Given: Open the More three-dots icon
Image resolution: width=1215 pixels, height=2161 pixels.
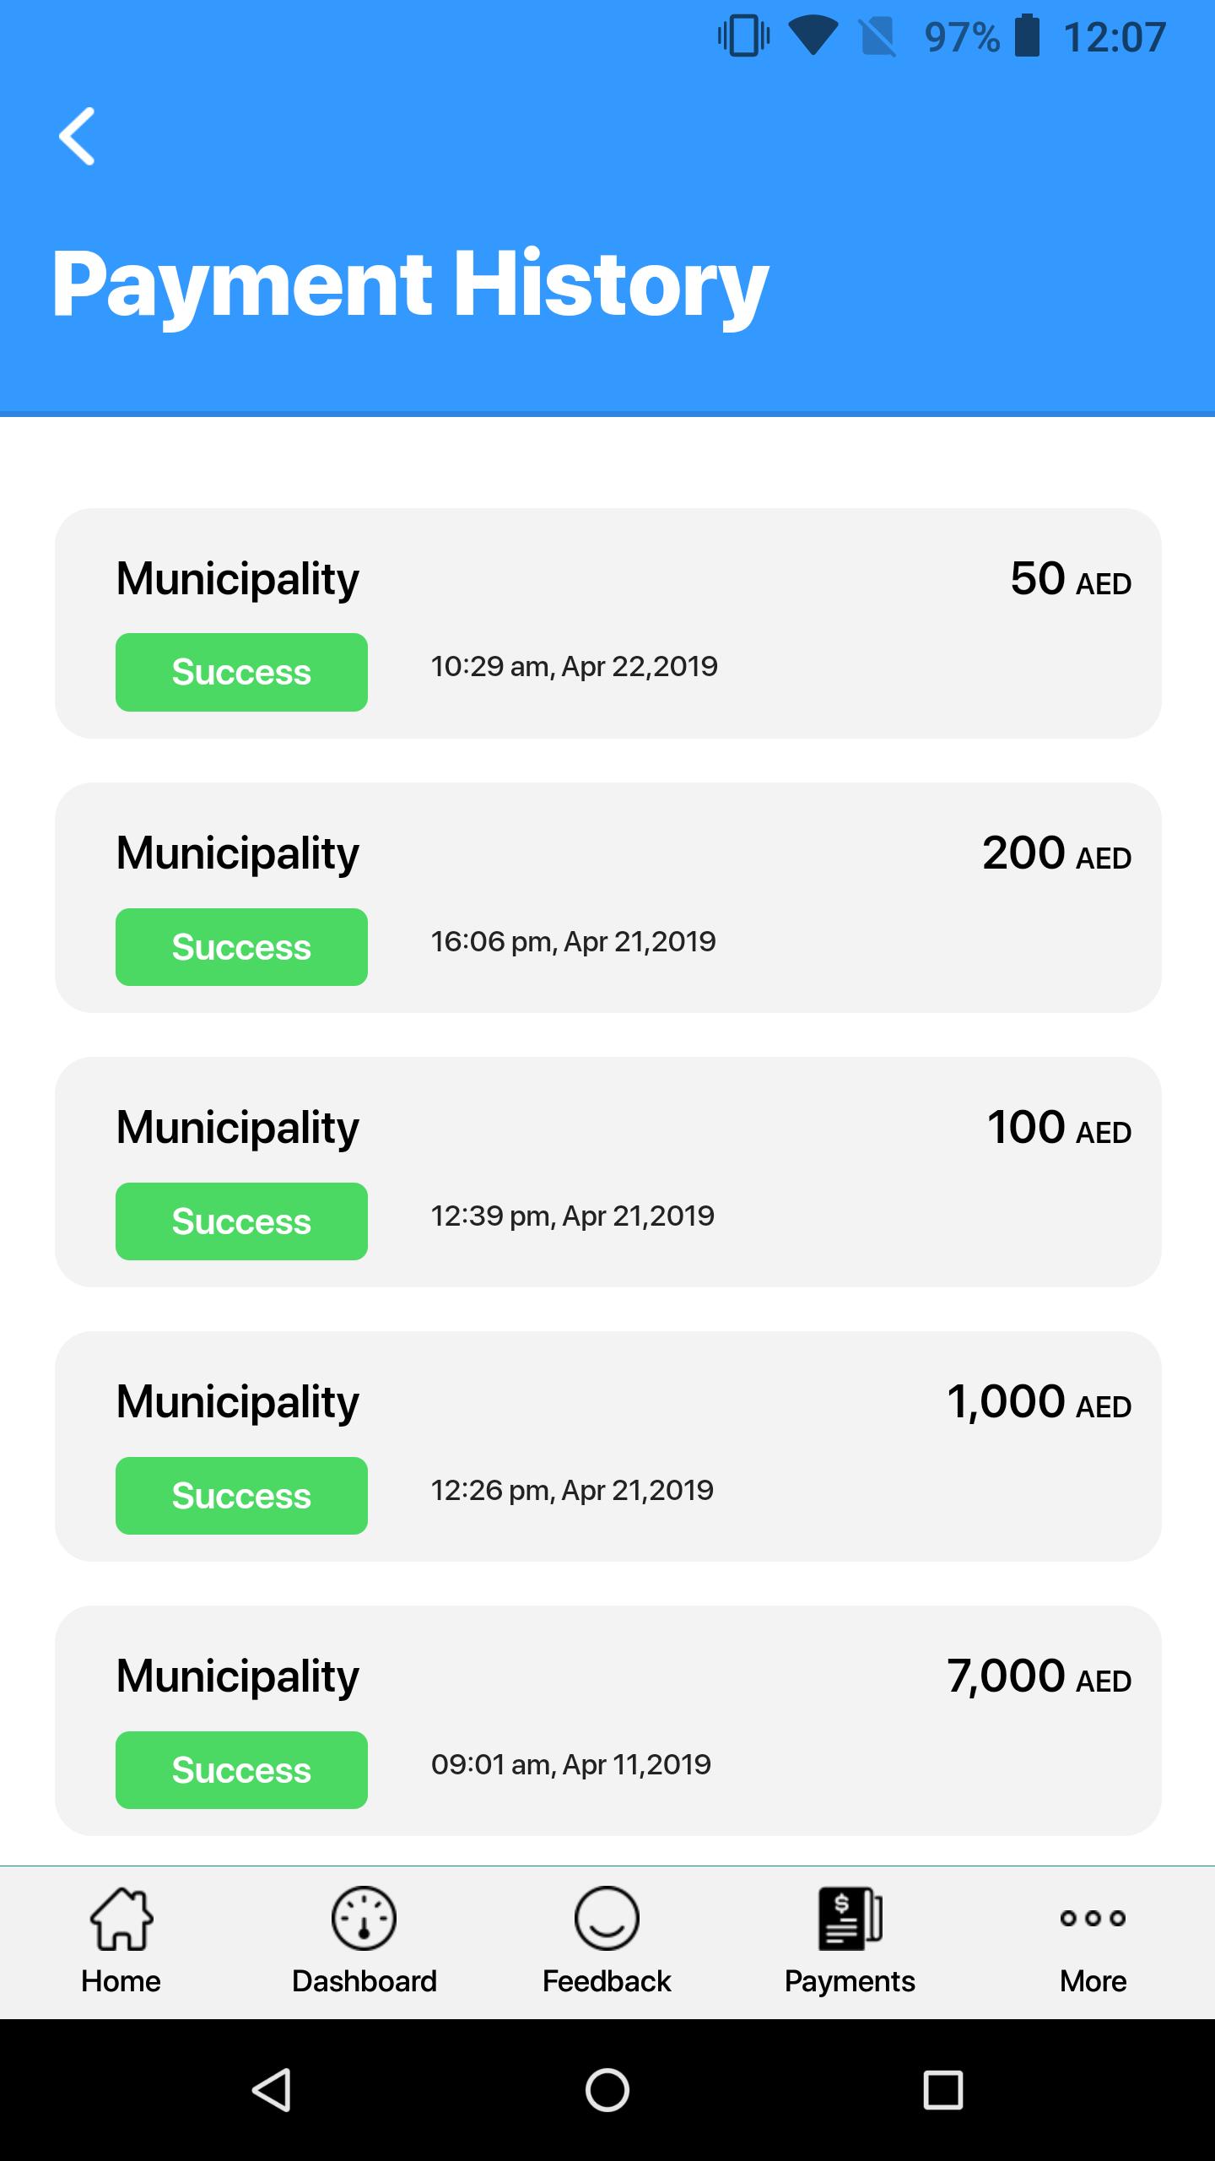Looking at the screenshot, I should [x=1093, y=1918].
